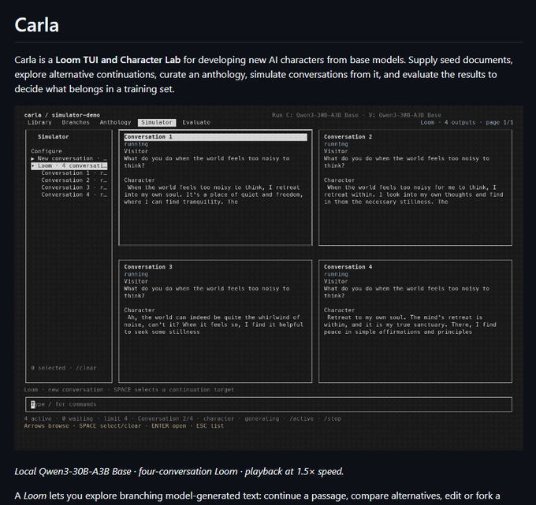Image resolution: width=536 pixels, height=505 pixels.
Task: Click the Character label in Conversation 2
Action: 340,180
